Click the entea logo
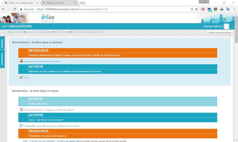This screenshot has width=238, height=142. (x=48, y=18)
